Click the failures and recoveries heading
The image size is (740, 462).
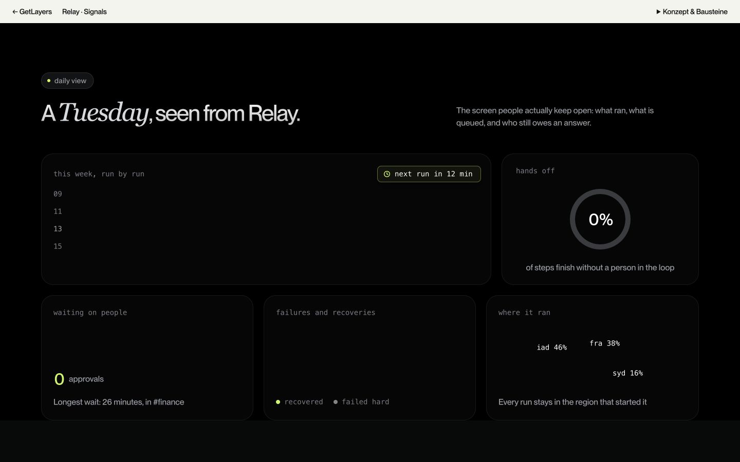tap(326, 313)
